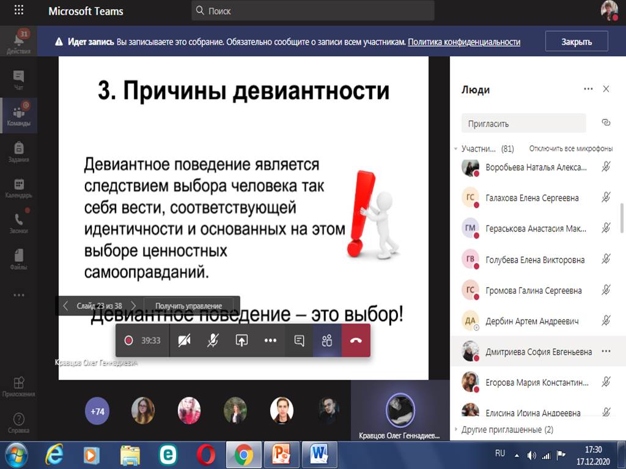The height and width of the screenshot is (469, 626).
Task: Click the search box at top
Action: [313, 11]
